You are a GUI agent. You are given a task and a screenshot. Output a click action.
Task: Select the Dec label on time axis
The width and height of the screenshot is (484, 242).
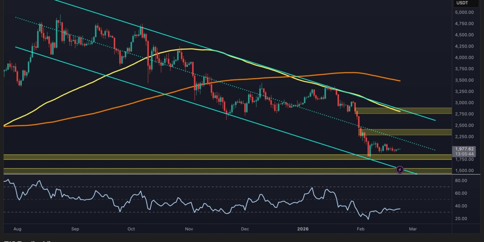pos(245,230)
